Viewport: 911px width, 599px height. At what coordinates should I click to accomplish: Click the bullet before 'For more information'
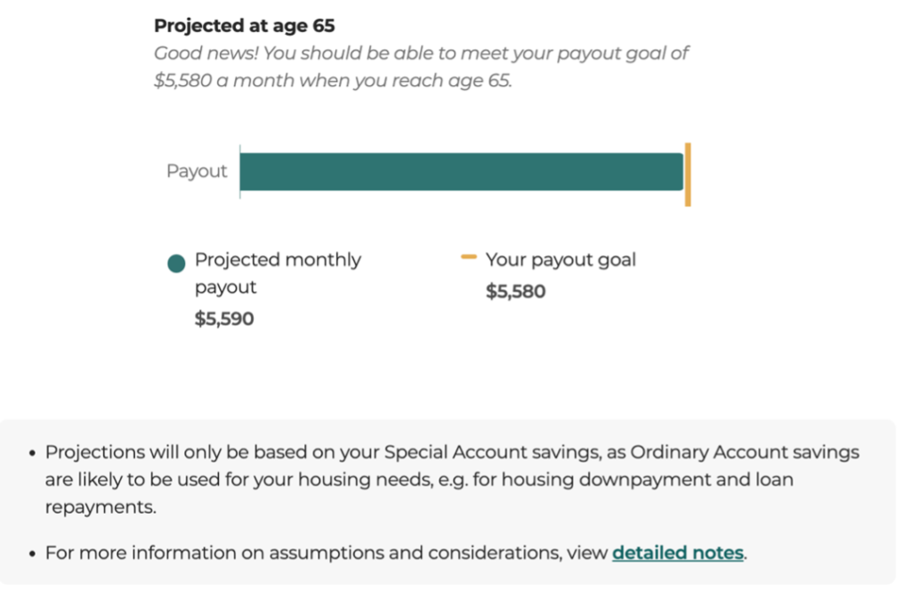(32, 554)
